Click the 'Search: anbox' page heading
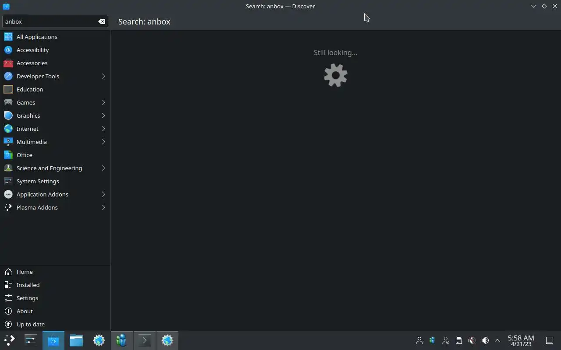561x350 pixels. click(x=144, y=21)
